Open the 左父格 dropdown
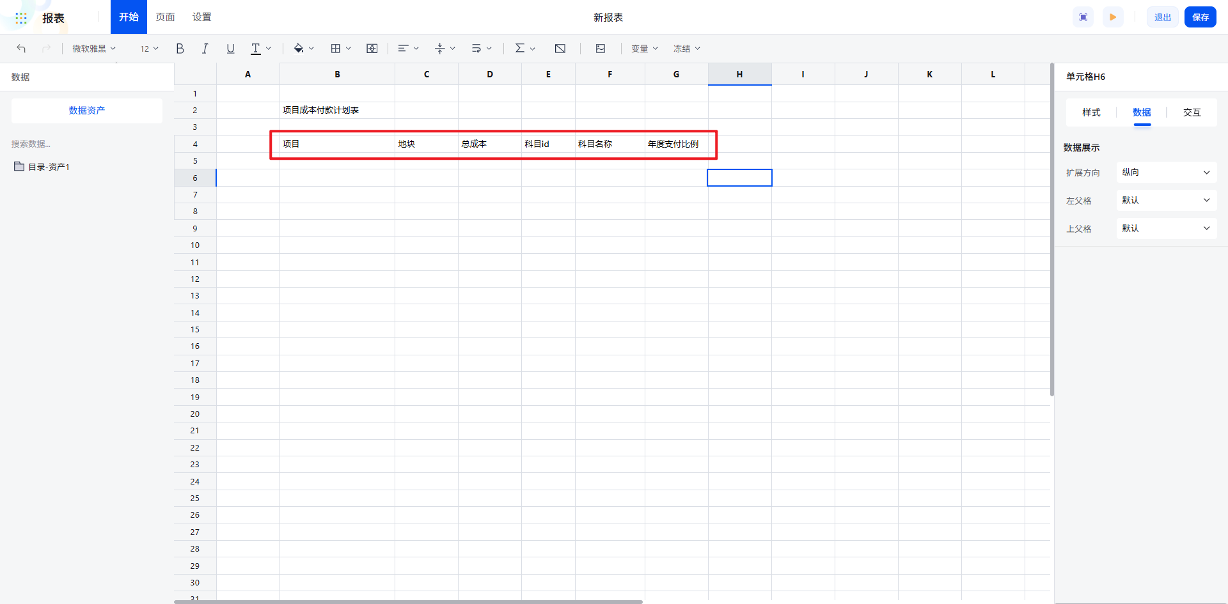Viewport: 1228px width, 604px height. pyautogui.click(x=1166, y=201)
